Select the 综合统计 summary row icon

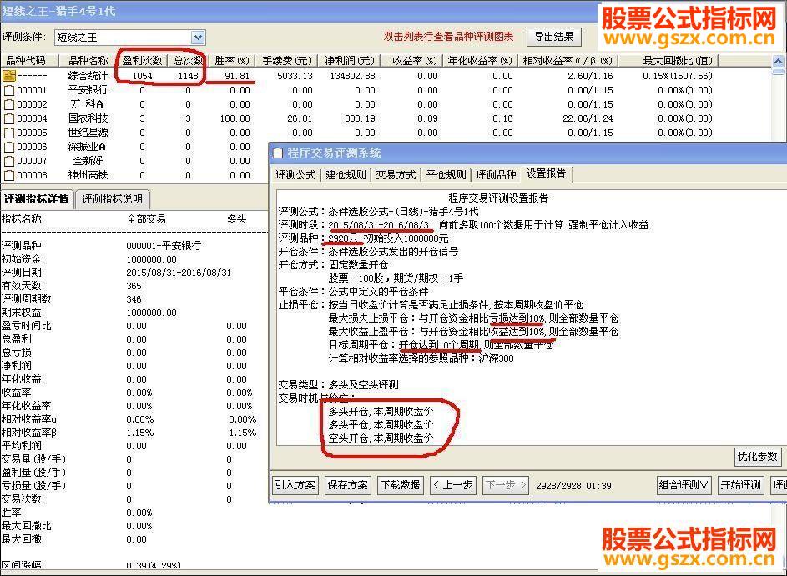(x=9, y=76)
